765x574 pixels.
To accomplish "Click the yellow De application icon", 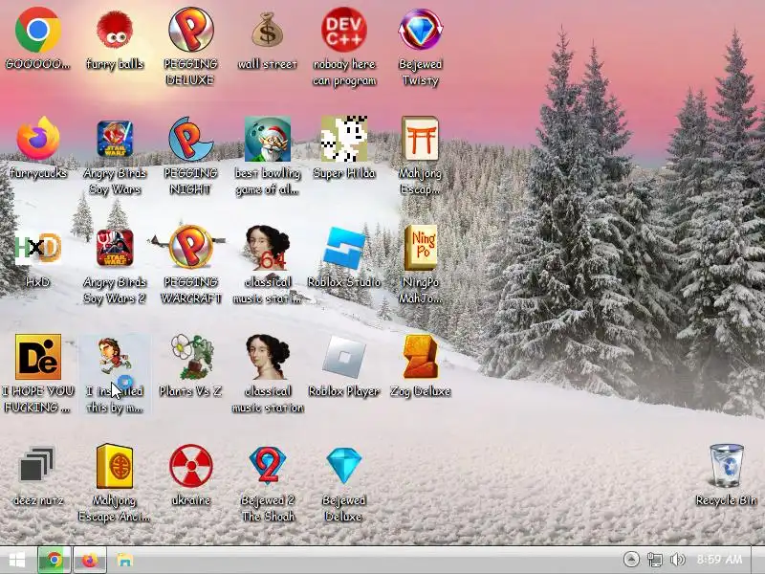I will point(38,357).
